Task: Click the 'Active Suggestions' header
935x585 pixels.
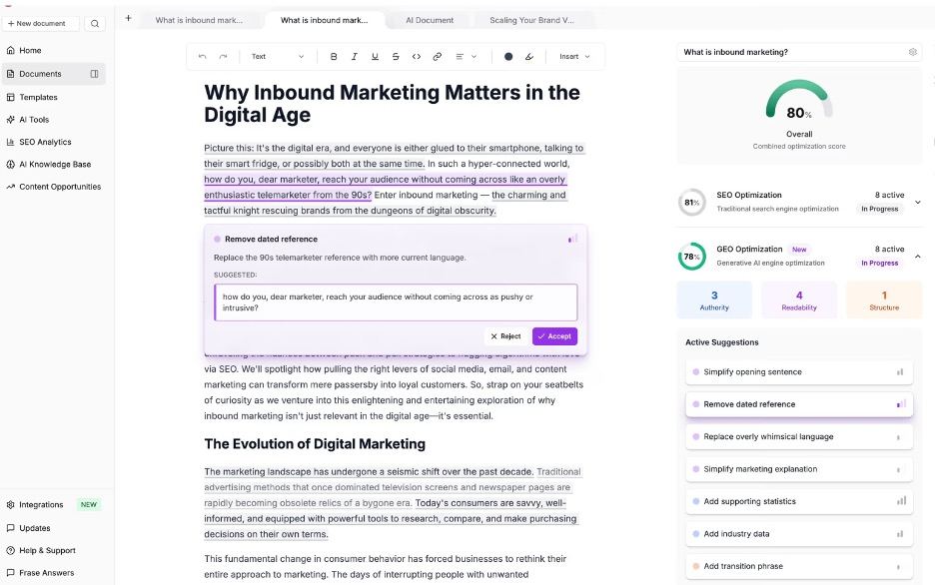Action: point(721,342)
